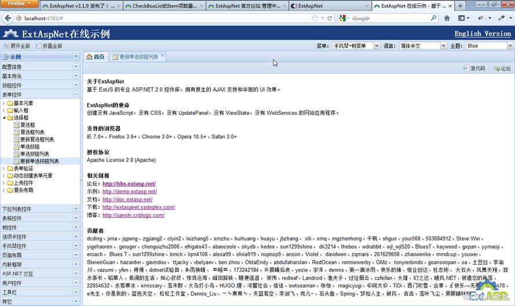Image resolution: width=515 pixels, height=306 pixels.
Task: Open a new browser tab with plus
Action: (x=460, y=6)
